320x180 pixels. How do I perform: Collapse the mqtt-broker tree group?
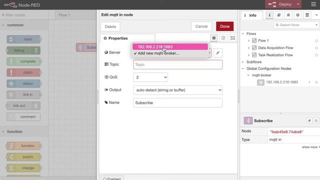coord(248,75)
